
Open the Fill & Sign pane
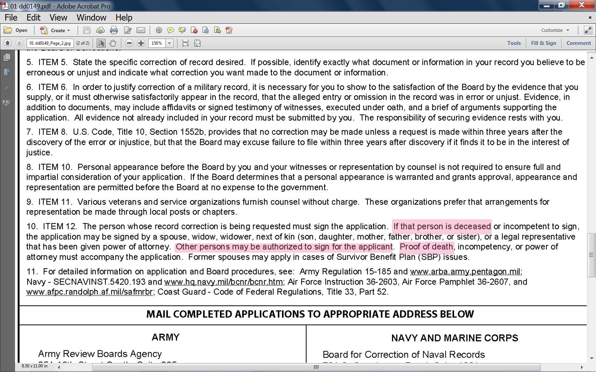click(x=543, y=43)
